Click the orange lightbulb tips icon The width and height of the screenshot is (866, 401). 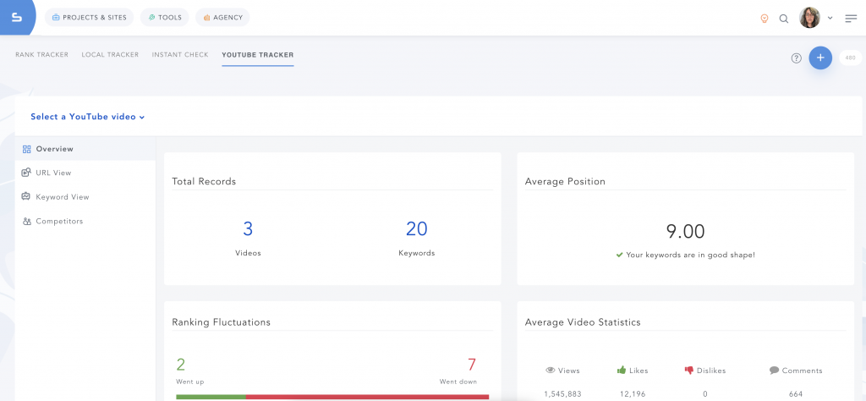pos(765,19)
